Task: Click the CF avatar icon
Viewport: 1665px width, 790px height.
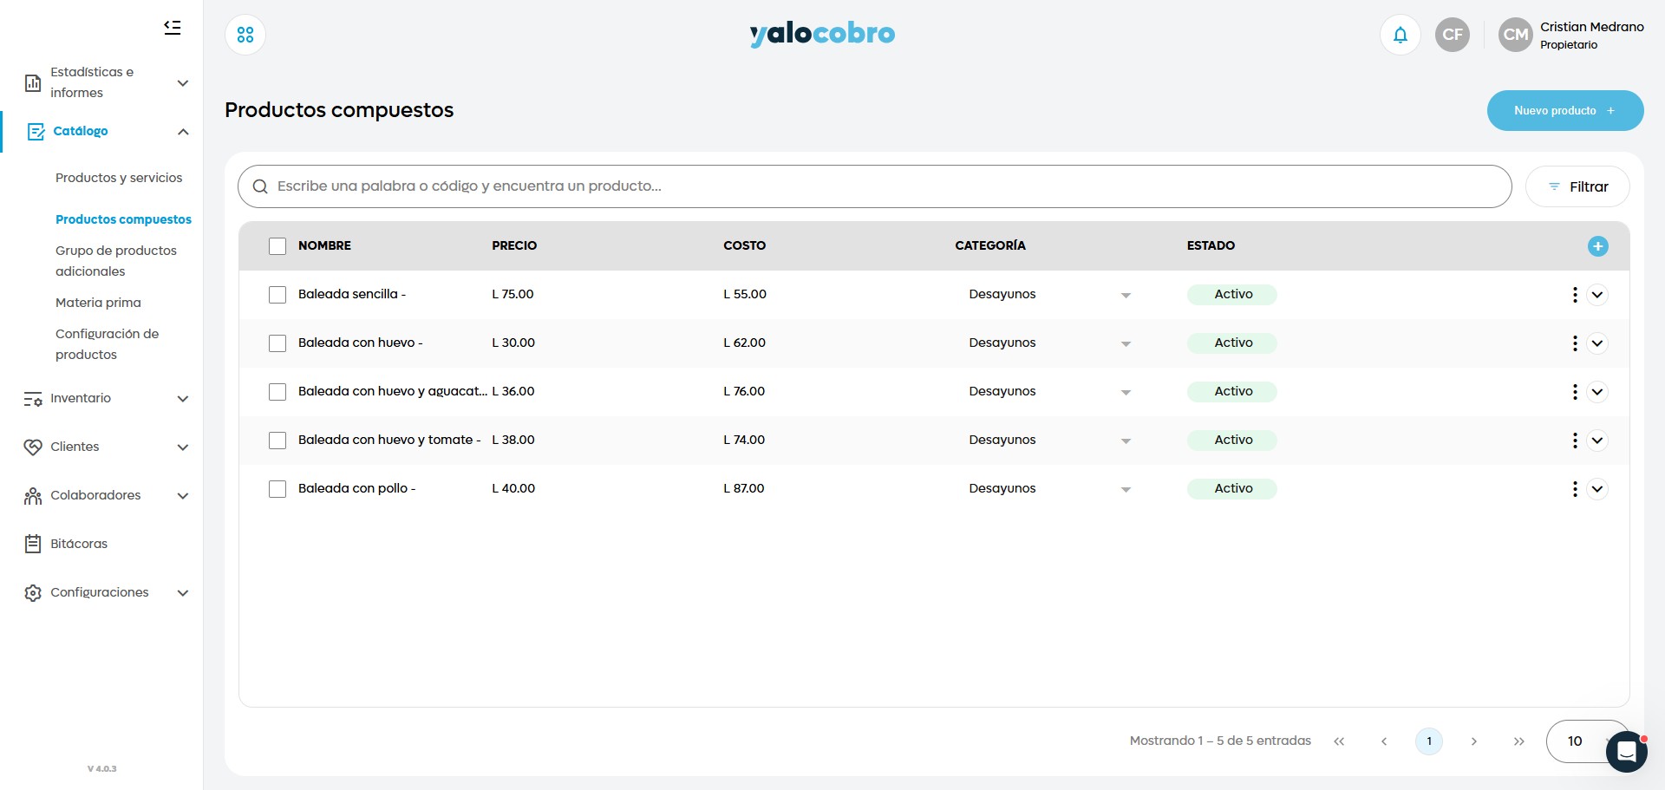Action: click(x=1453, y=35)
